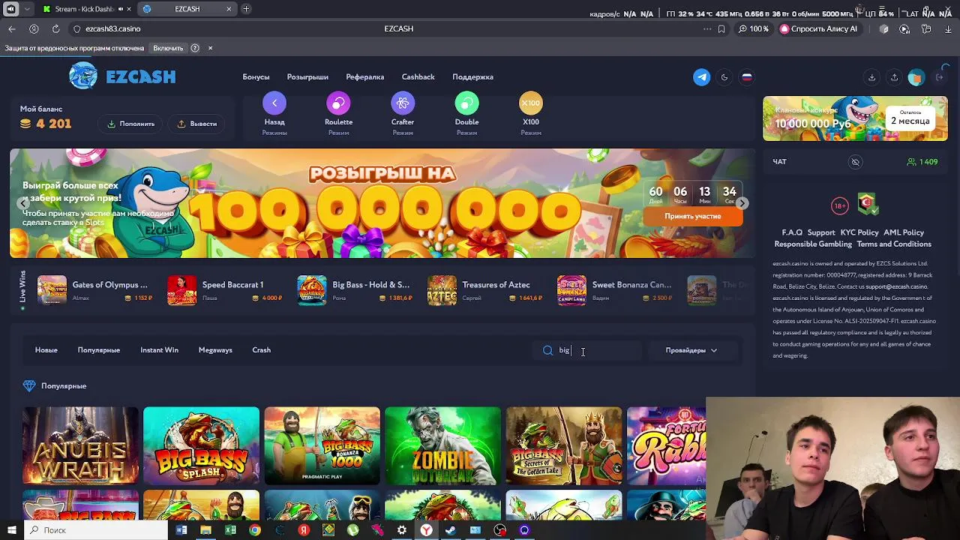Click the deposit download-arrow icon in header

871,77
